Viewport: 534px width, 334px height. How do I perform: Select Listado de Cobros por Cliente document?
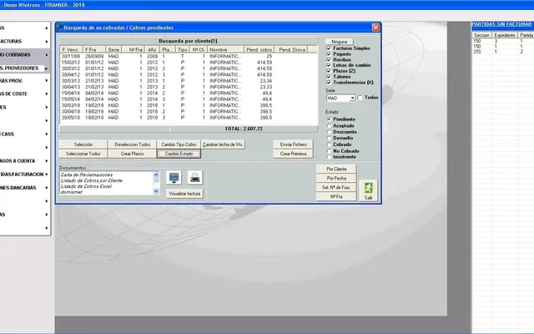(x=91, y=180)
